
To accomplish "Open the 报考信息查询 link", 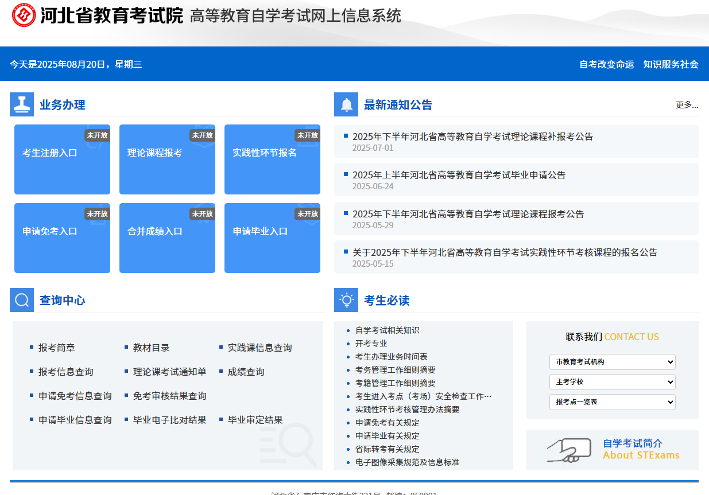I will pyautogui.click(x=66, y=372).
